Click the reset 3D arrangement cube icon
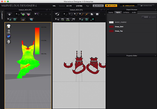The image size is (157, 109). (23, 19)
